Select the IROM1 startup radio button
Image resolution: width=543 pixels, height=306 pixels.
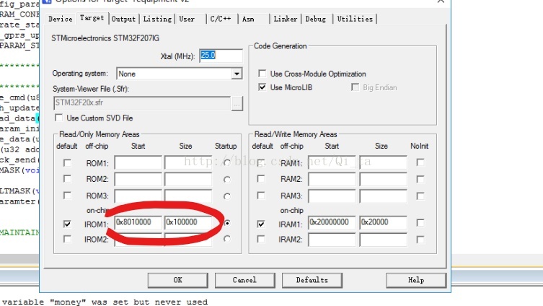pos(227,223)
